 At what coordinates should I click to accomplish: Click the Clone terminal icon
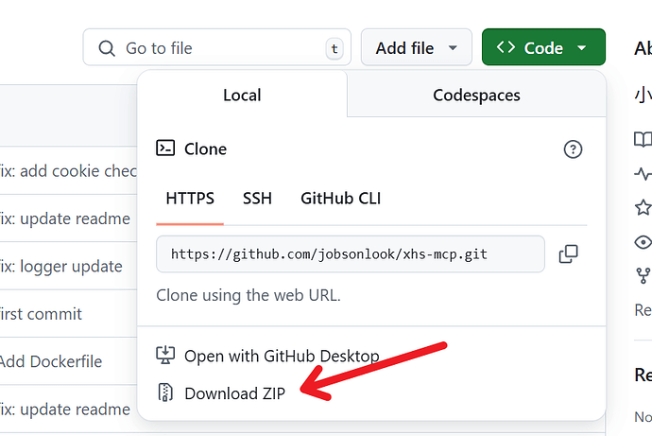(x=165, y=148)
